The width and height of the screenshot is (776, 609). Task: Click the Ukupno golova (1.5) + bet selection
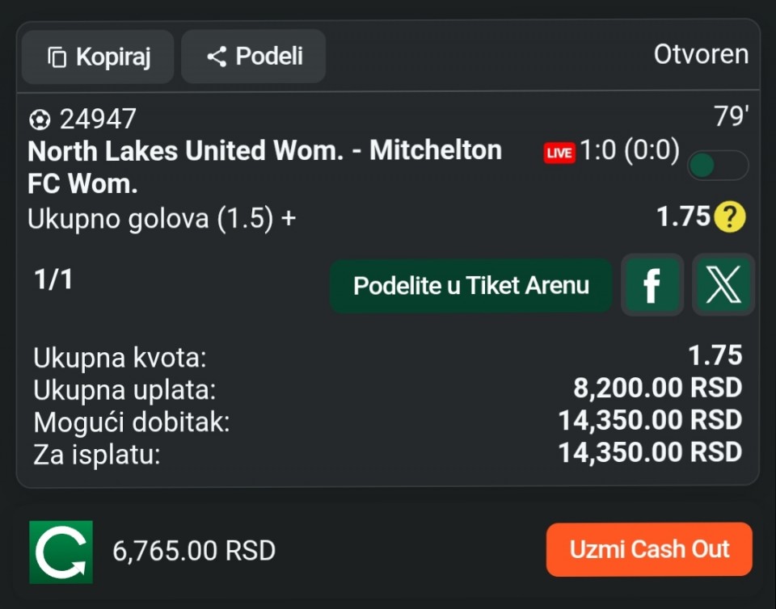(x=162, y=219)
